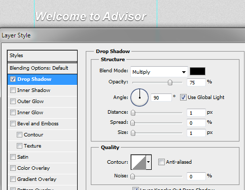Click the Spread value field
The image size is (245, 190).
[196, 123]
